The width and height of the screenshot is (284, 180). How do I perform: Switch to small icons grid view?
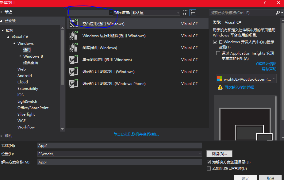click(185, 13)
